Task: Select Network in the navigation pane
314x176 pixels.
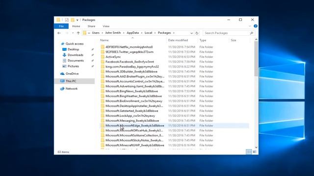Action: click(72, 88)
